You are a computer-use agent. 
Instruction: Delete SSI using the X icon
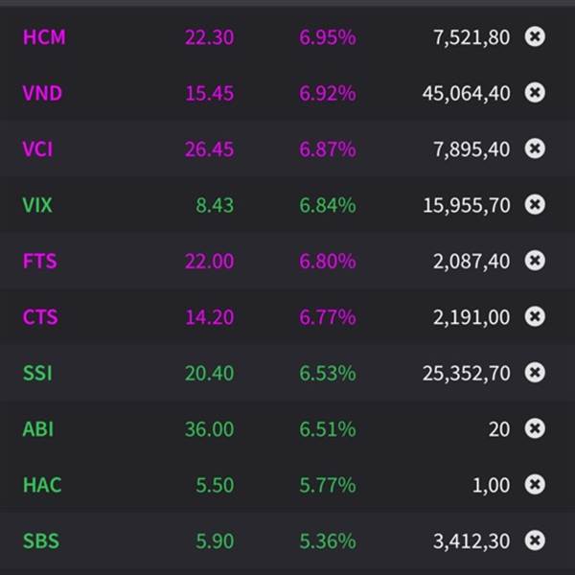coord(535,372)
